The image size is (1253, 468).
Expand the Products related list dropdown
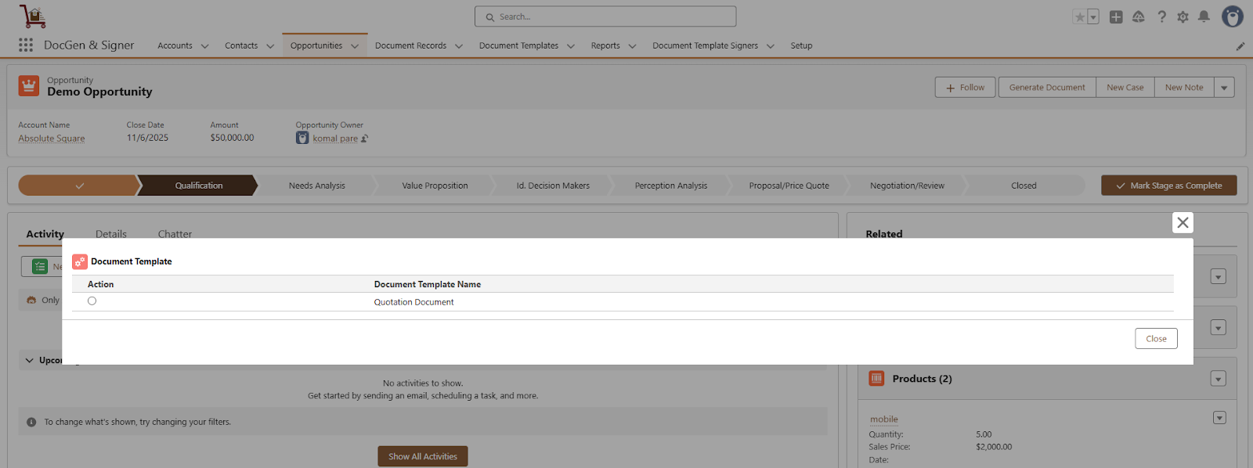point(1218,379)
